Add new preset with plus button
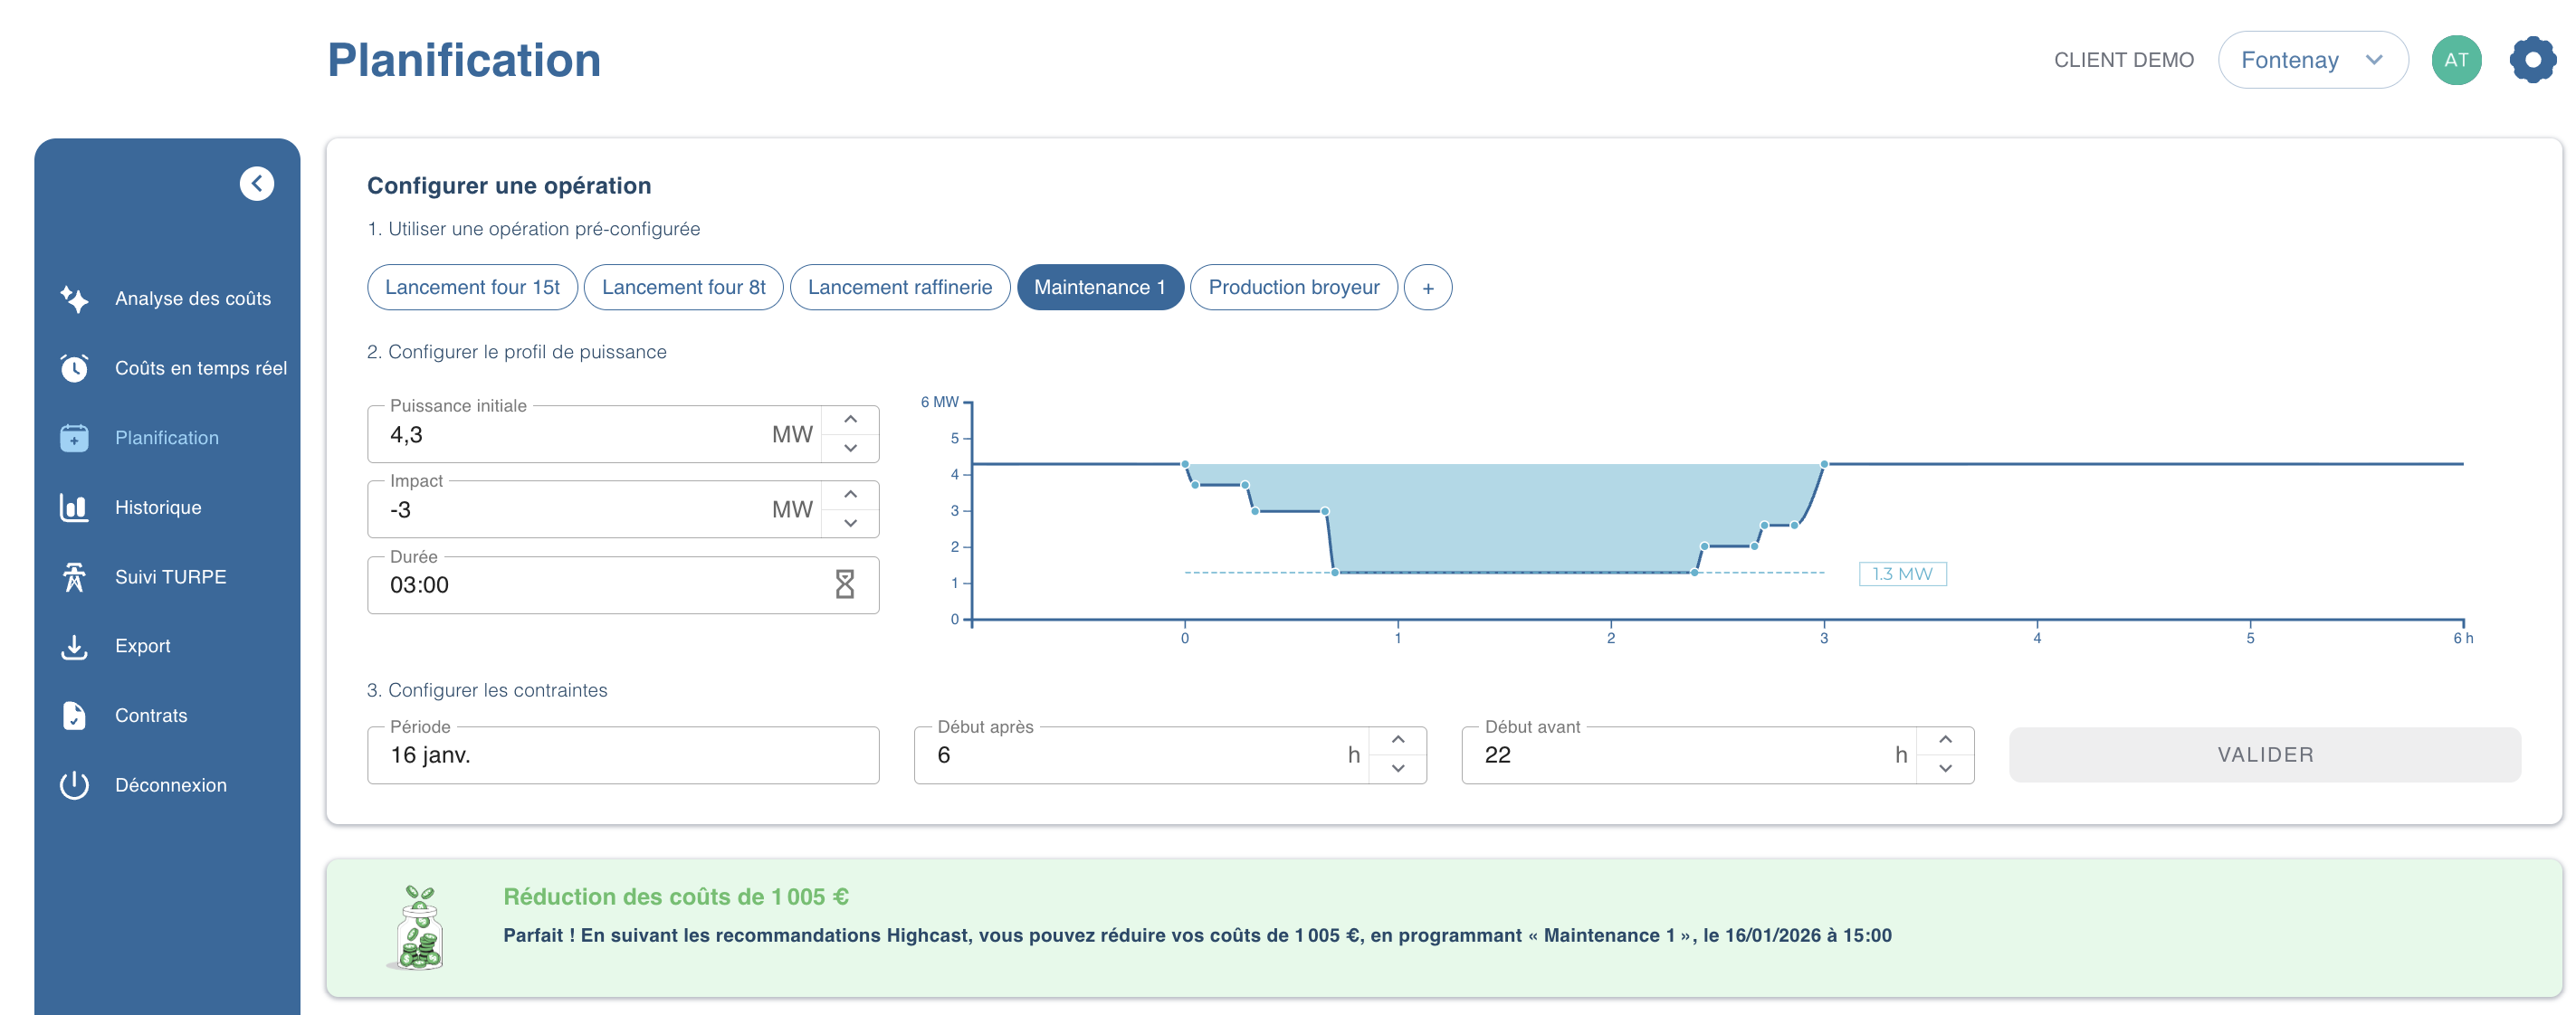Viewport: 2576px width, 1015px height. [x=1427, y=289]
